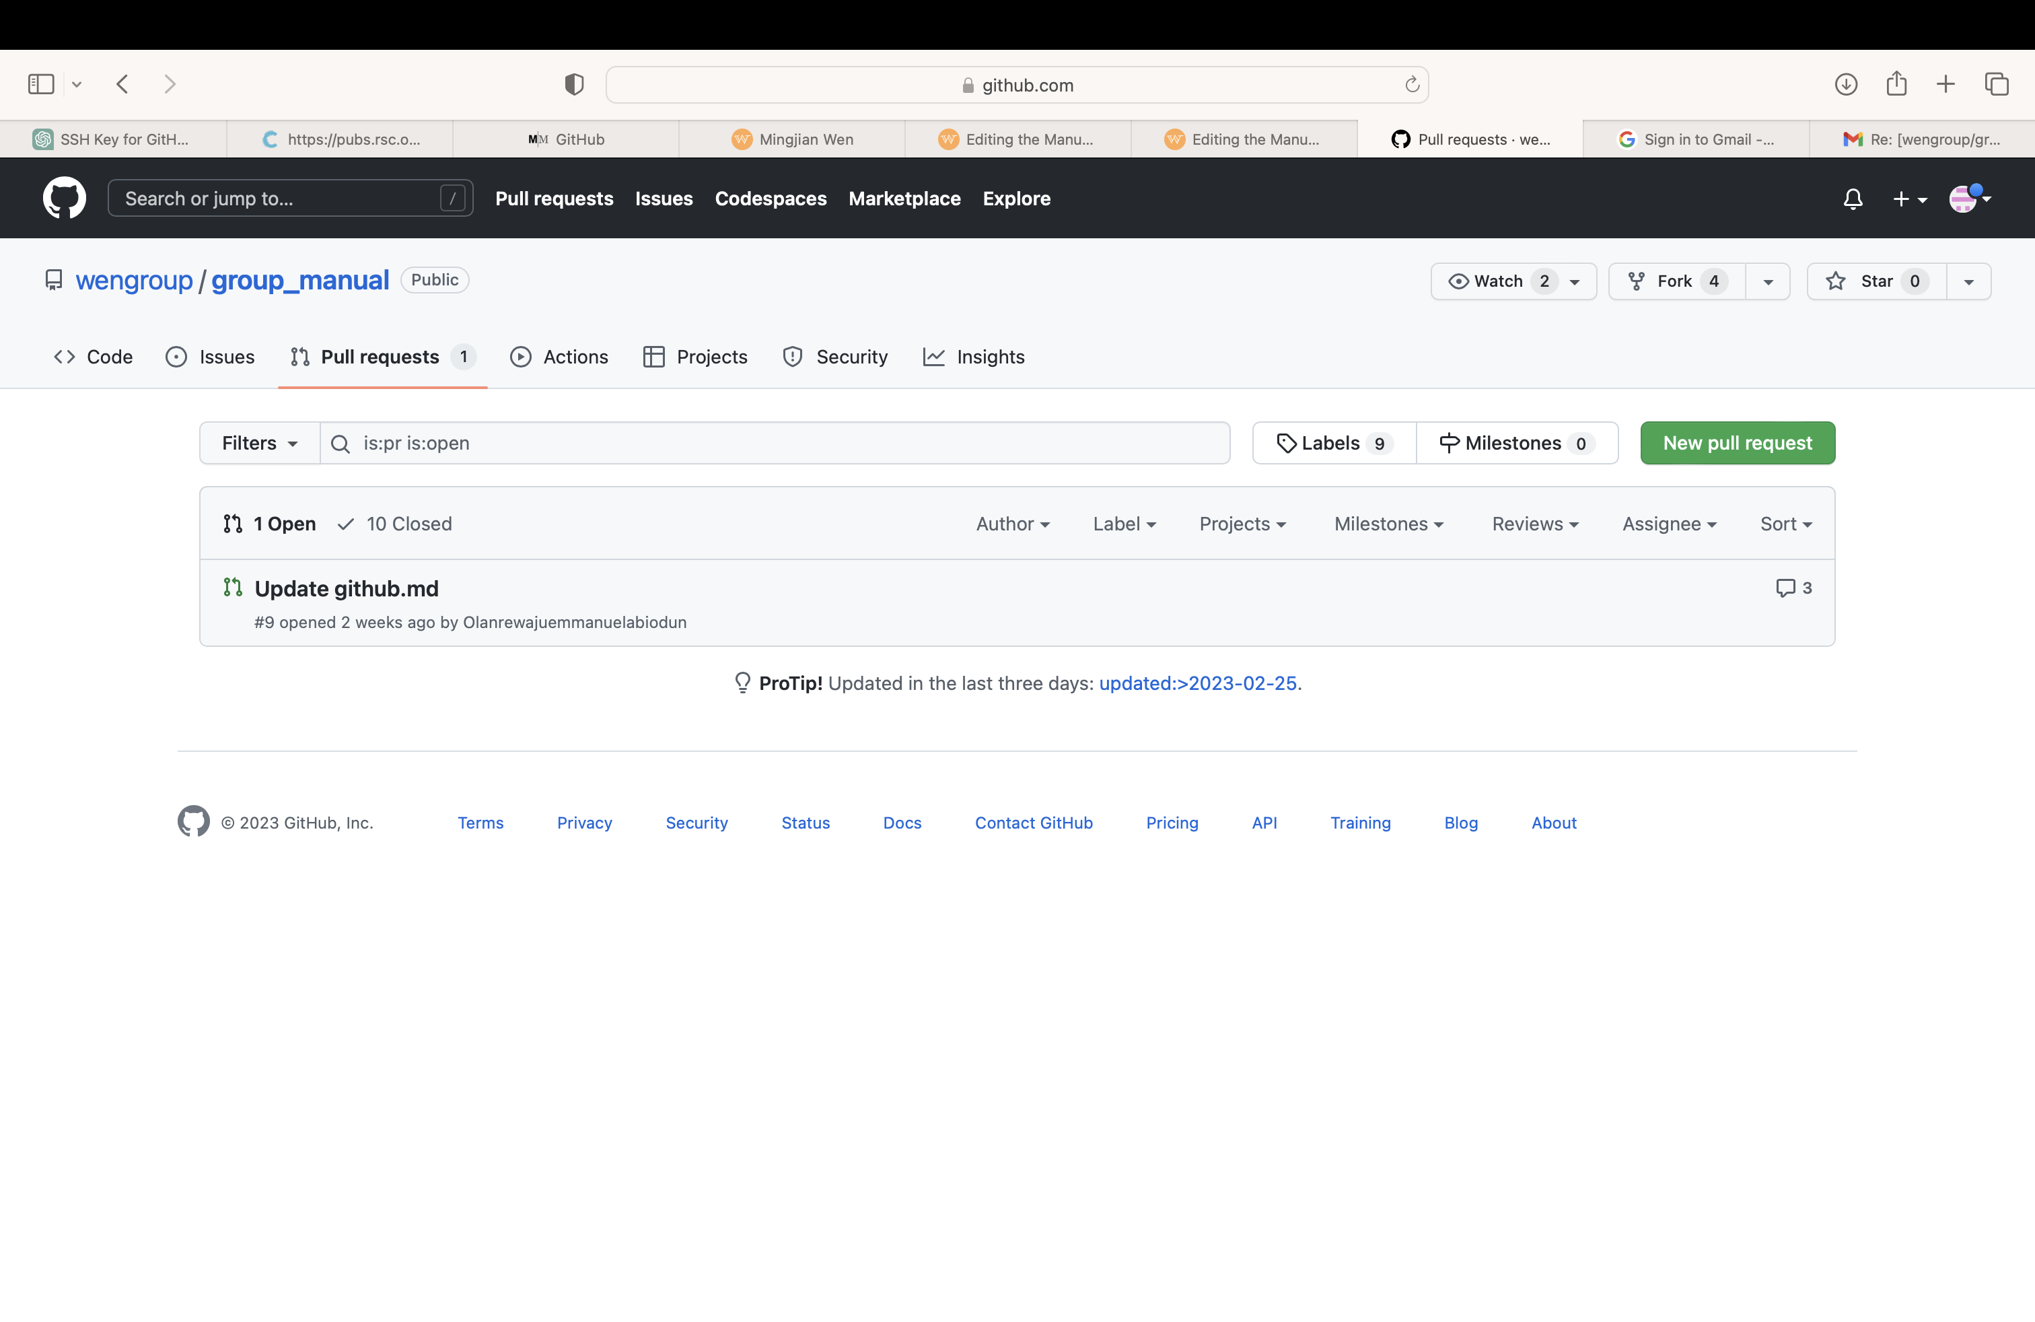Watch the group_manual repository

(1513, 281)
